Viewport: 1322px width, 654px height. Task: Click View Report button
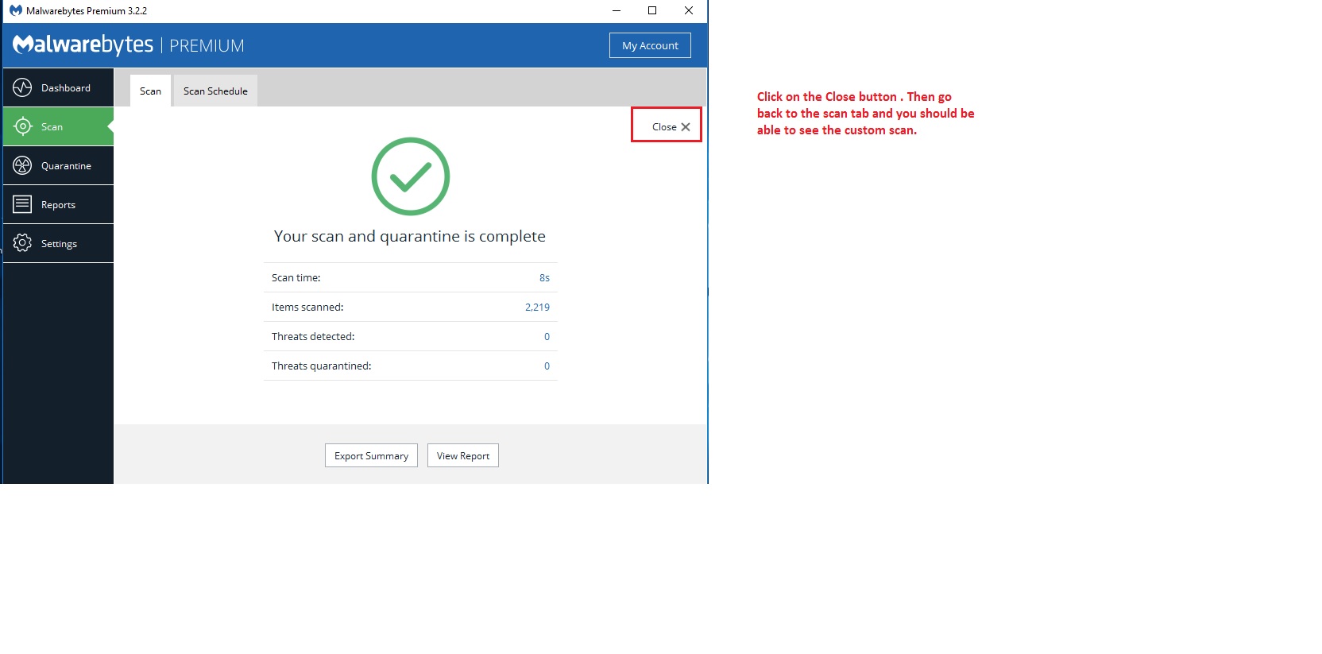[x=463, y=455]
